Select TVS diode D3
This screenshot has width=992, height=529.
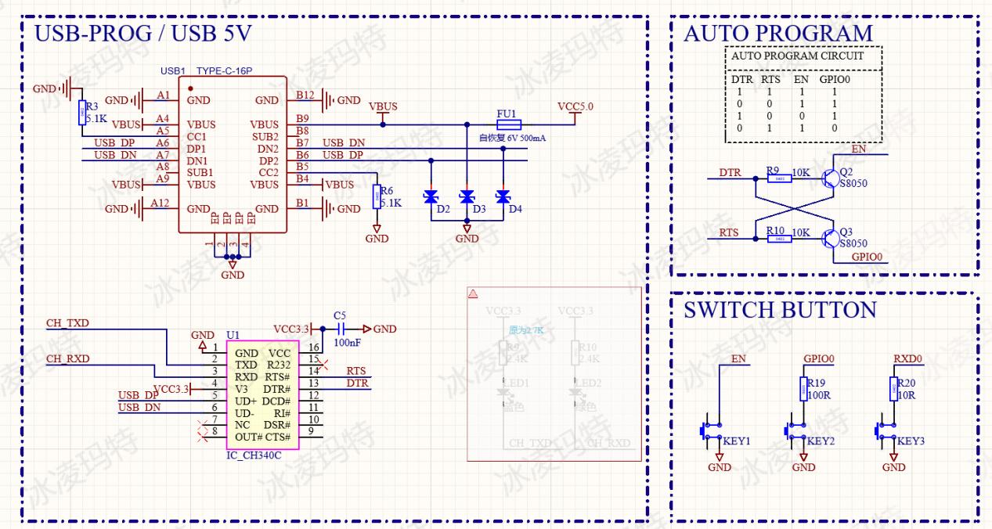467,196
